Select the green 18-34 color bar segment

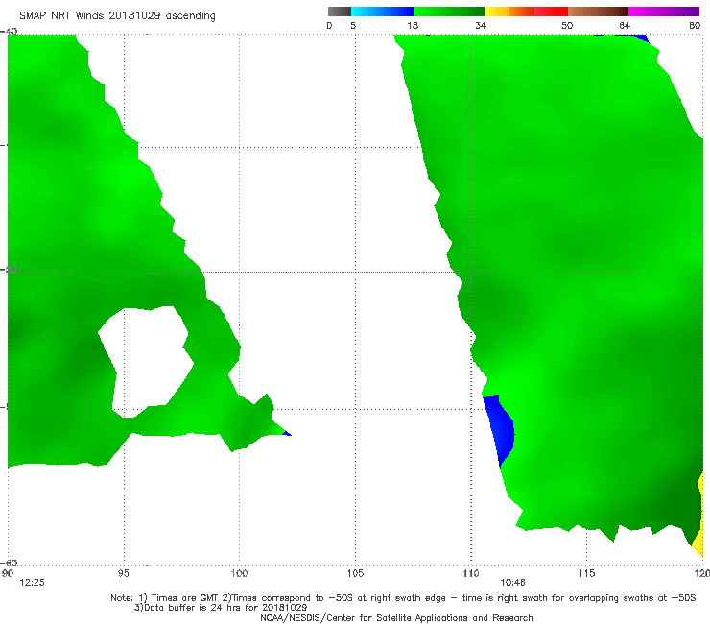(x=449, y=12)
